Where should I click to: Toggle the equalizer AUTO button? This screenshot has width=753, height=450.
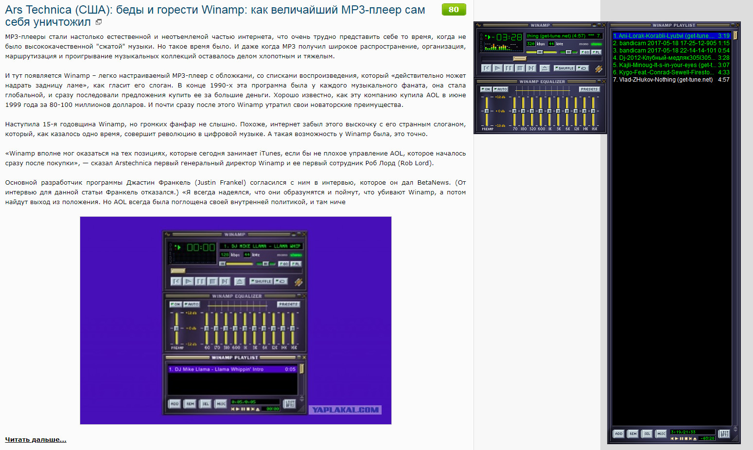[x=500, y=89]
